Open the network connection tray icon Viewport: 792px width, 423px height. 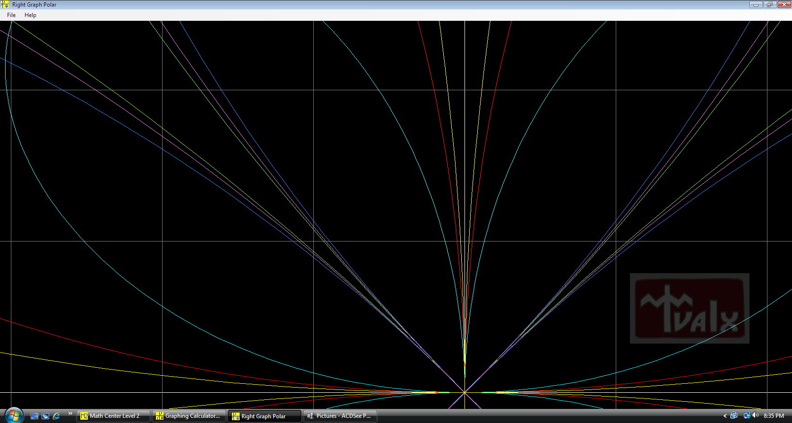click(747, 415)
